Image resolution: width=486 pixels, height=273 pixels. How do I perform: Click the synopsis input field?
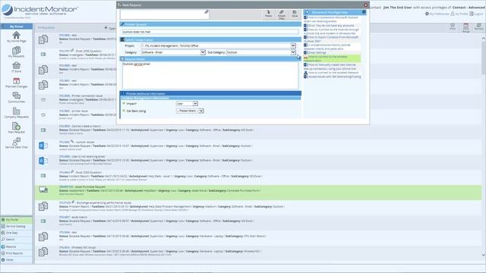point(210,32)
